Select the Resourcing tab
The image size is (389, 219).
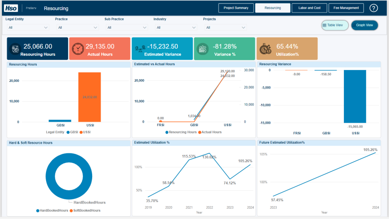pyautogui.click(x=273, y=8)
